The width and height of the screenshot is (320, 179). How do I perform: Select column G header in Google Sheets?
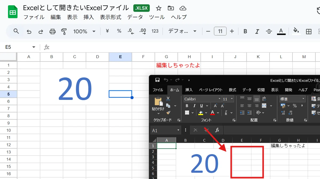pyautogui.click(x=166, y=57)
